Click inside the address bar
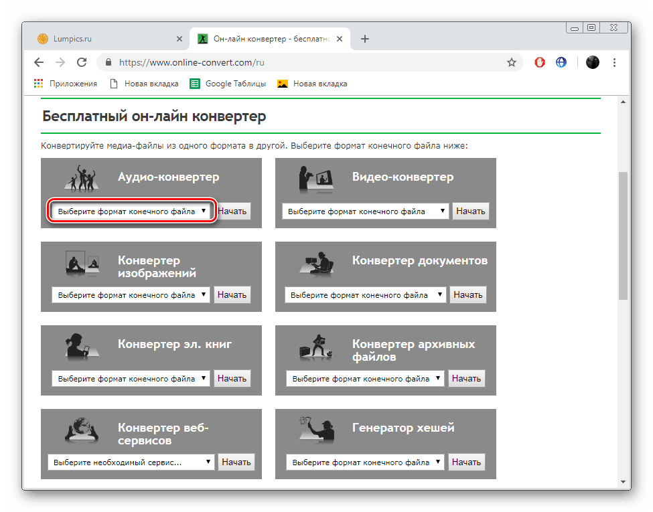 click(x=268, y=62)
